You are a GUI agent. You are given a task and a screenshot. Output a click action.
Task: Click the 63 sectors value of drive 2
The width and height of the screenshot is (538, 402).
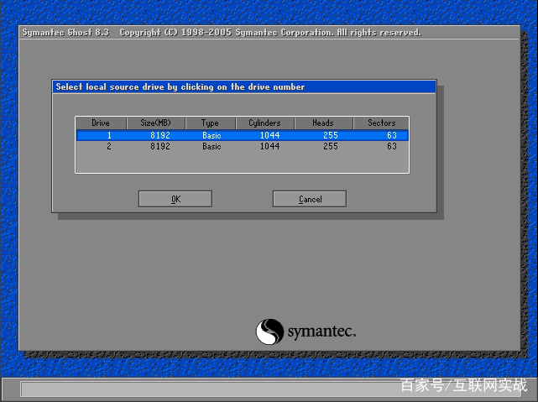pos(392,147)
